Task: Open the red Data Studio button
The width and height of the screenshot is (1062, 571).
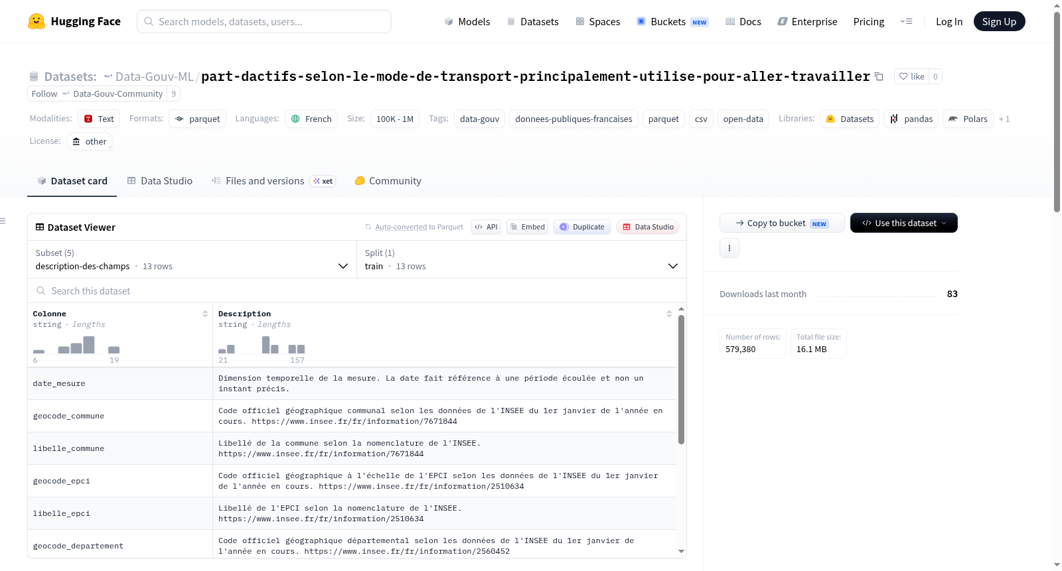Action: [648, 227]
